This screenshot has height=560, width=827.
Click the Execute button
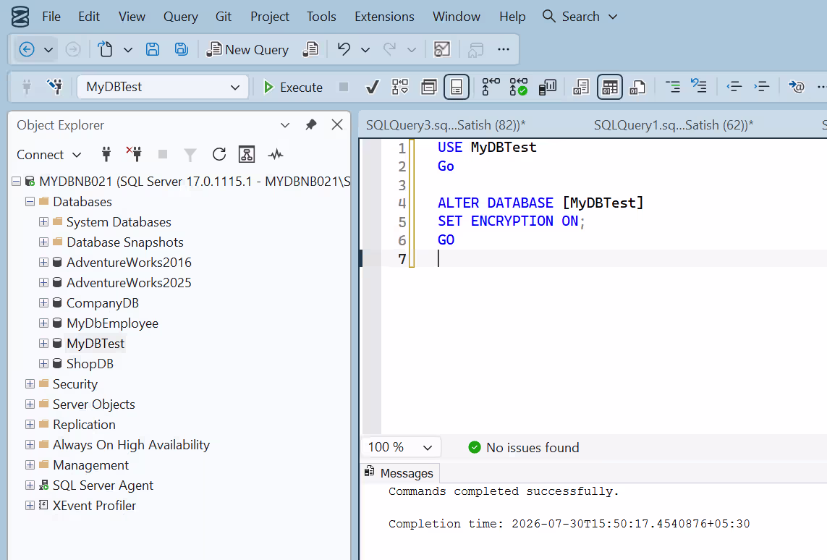point(293,87)
